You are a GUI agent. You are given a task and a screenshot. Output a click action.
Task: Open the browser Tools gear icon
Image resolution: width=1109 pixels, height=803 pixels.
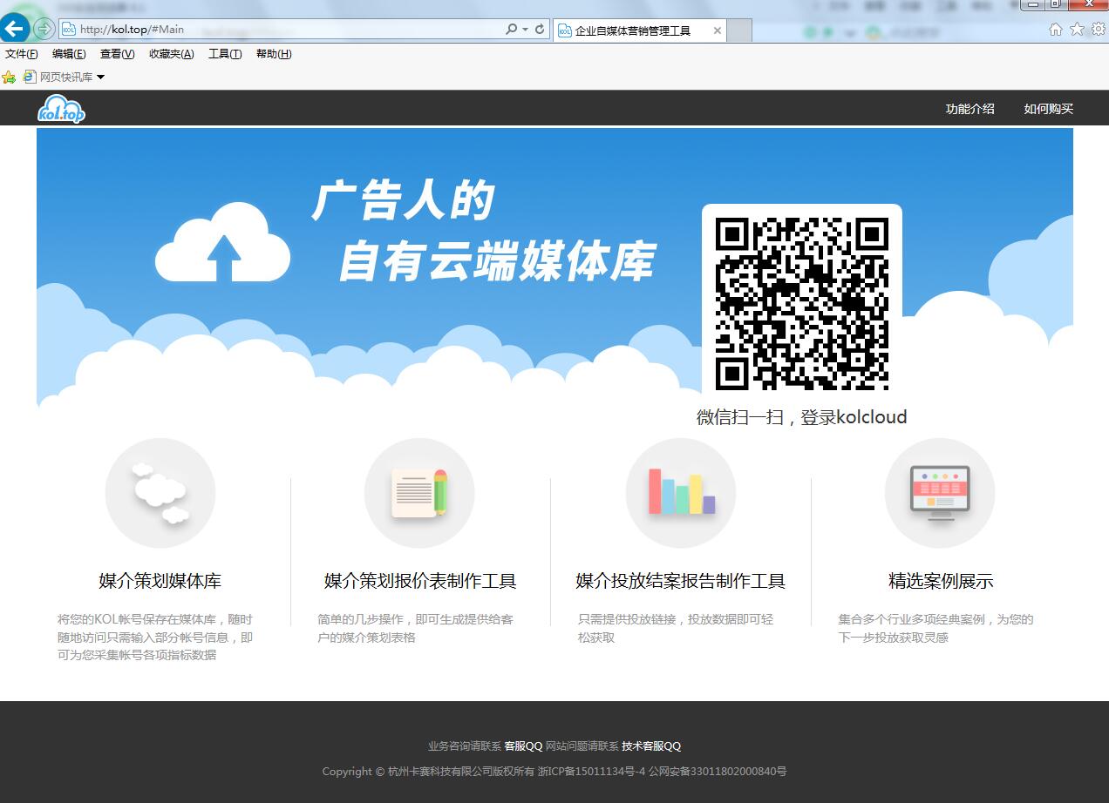[1098, 29]
